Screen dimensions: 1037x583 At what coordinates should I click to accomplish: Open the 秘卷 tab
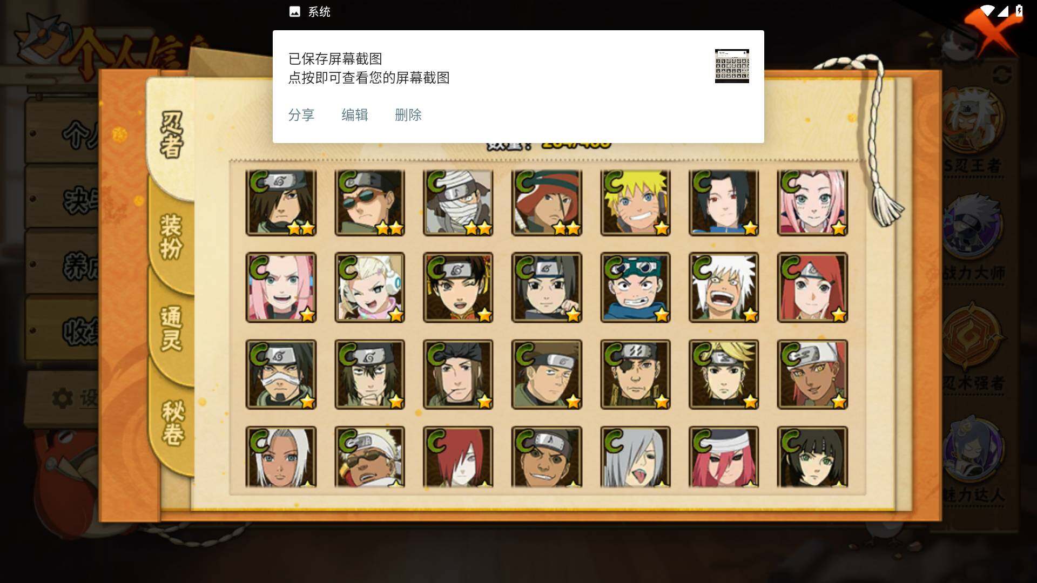point(173,423)
